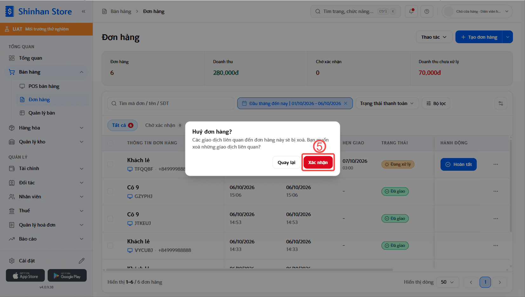Open Tổng quan dashboard in sidebar

click(x=46, y=58)
